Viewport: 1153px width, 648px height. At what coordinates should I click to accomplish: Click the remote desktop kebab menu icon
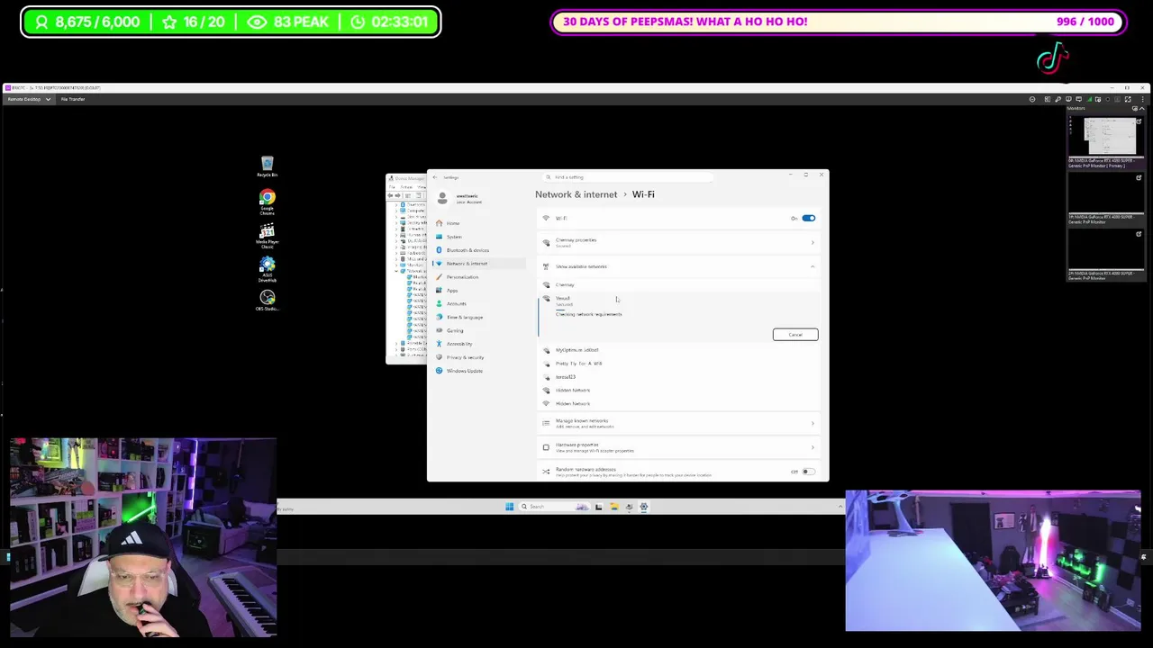1143,99
